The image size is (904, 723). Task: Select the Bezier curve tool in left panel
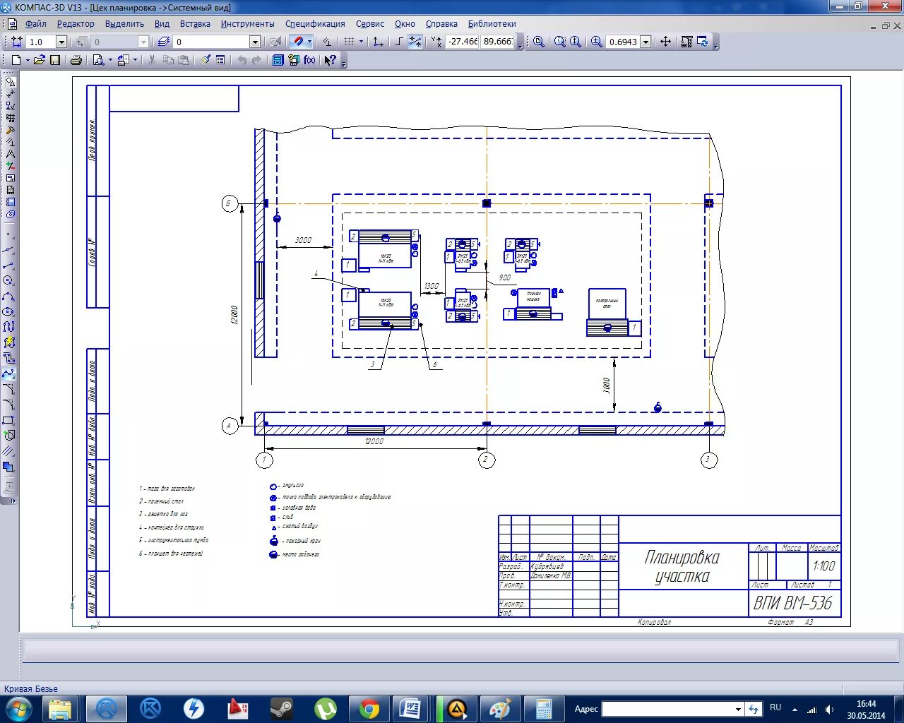(8, 374)
